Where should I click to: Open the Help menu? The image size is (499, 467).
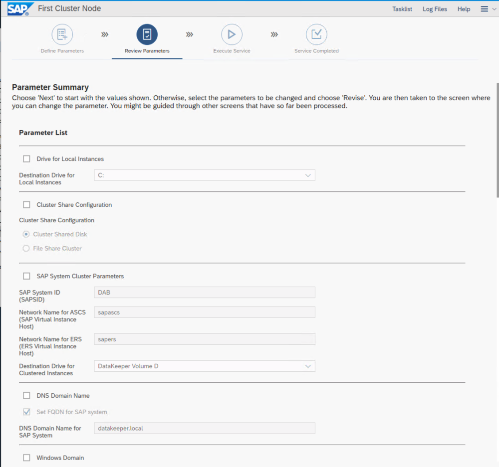[x=464, y=9]
